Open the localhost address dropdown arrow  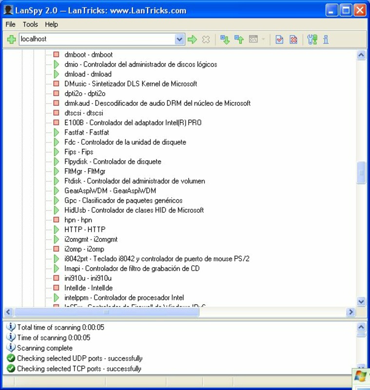tap(179, 39)
